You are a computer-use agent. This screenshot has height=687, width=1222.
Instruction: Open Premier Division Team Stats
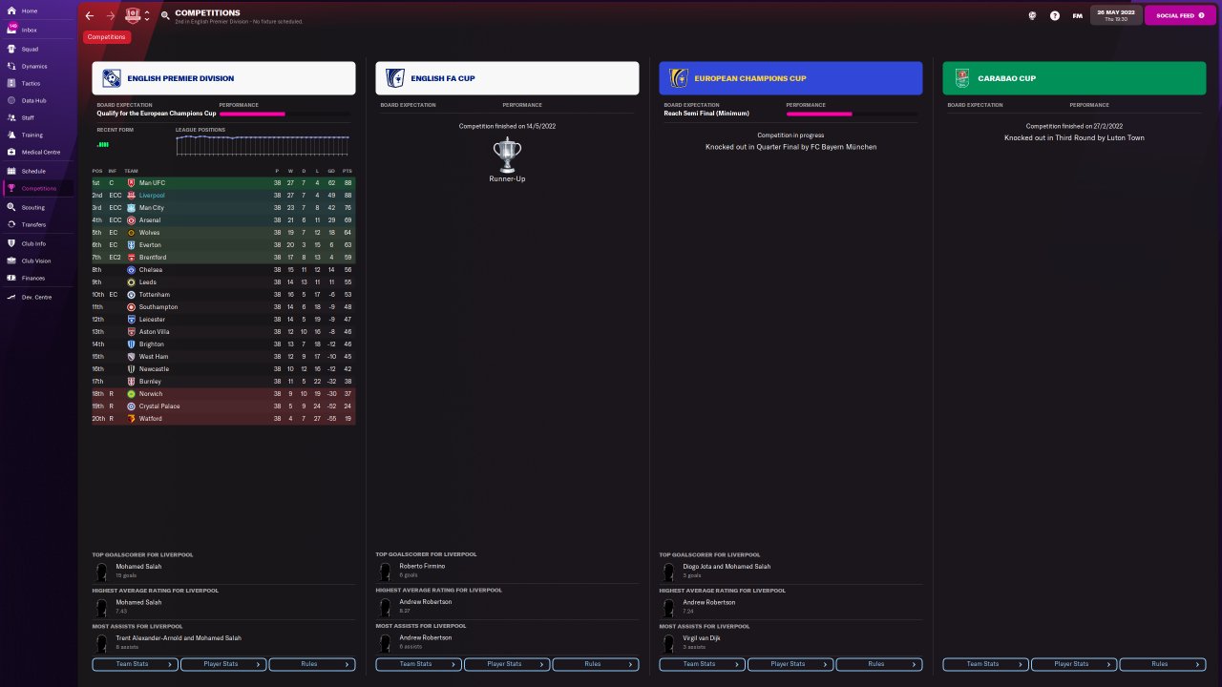[x=134, y=664]
